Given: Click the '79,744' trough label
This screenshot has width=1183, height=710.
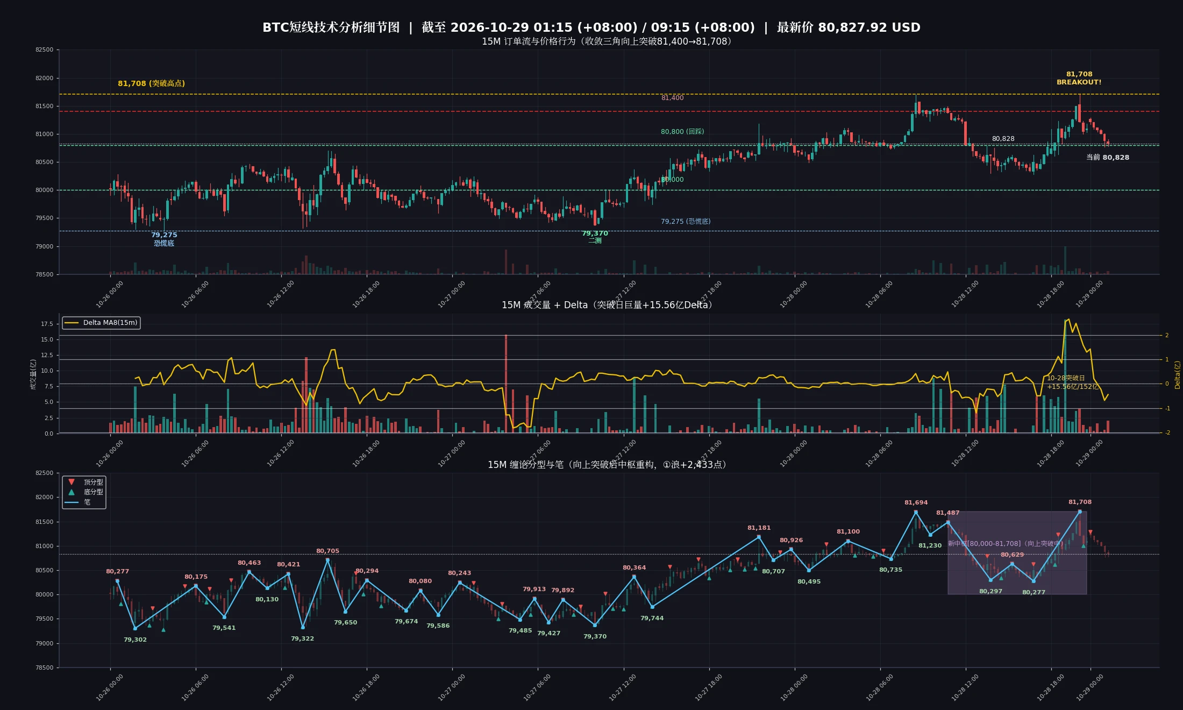Looking at the screenshot, I should [652, 618].
